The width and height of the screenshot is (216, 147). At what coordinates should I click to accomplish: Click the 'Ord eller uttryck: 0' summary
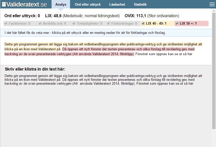point(22,16)
